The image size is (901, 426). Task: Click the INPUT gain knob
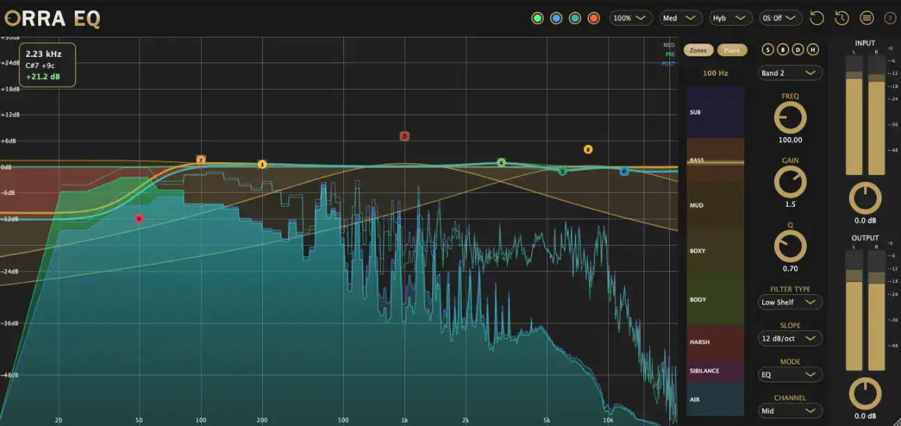point(865,198)
